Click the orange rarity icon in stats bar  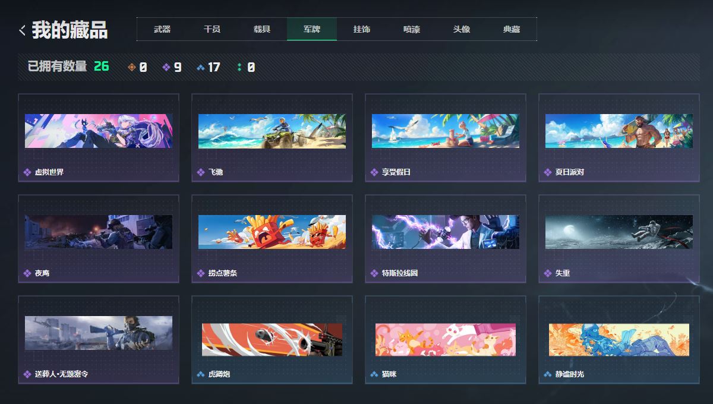(x=132, y=68)
